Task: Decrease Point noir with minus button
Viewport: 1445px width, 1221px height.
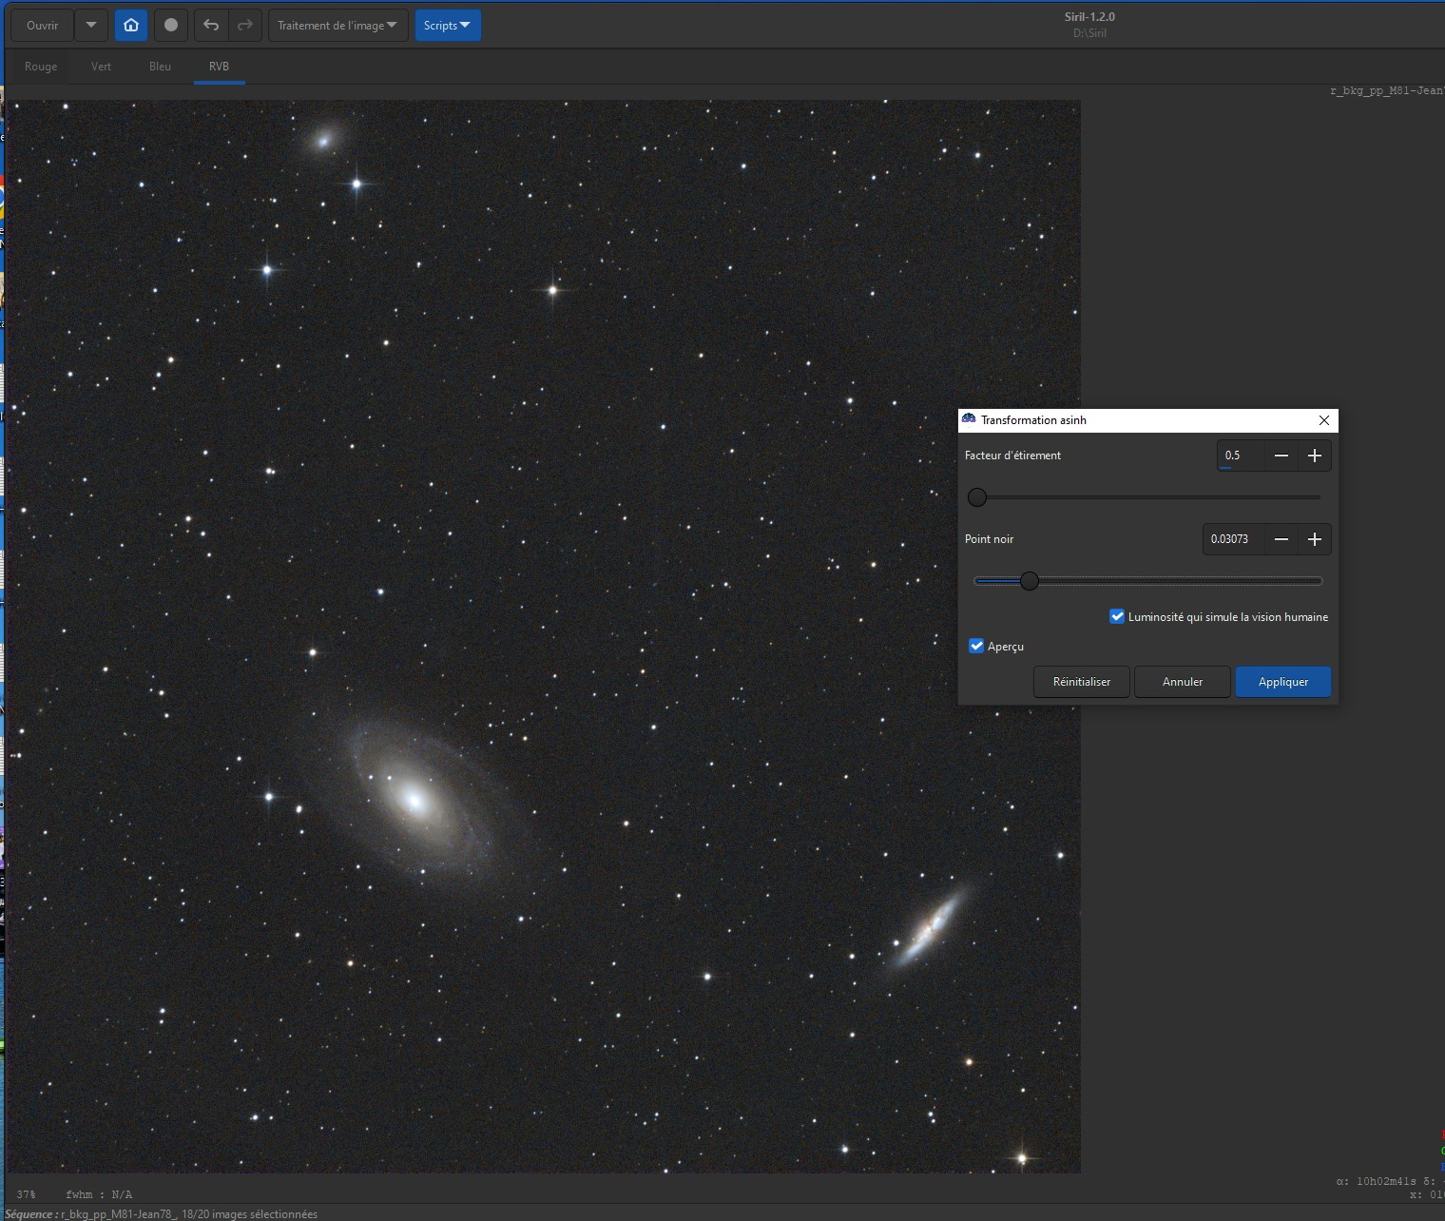Action: [1281, 539]
